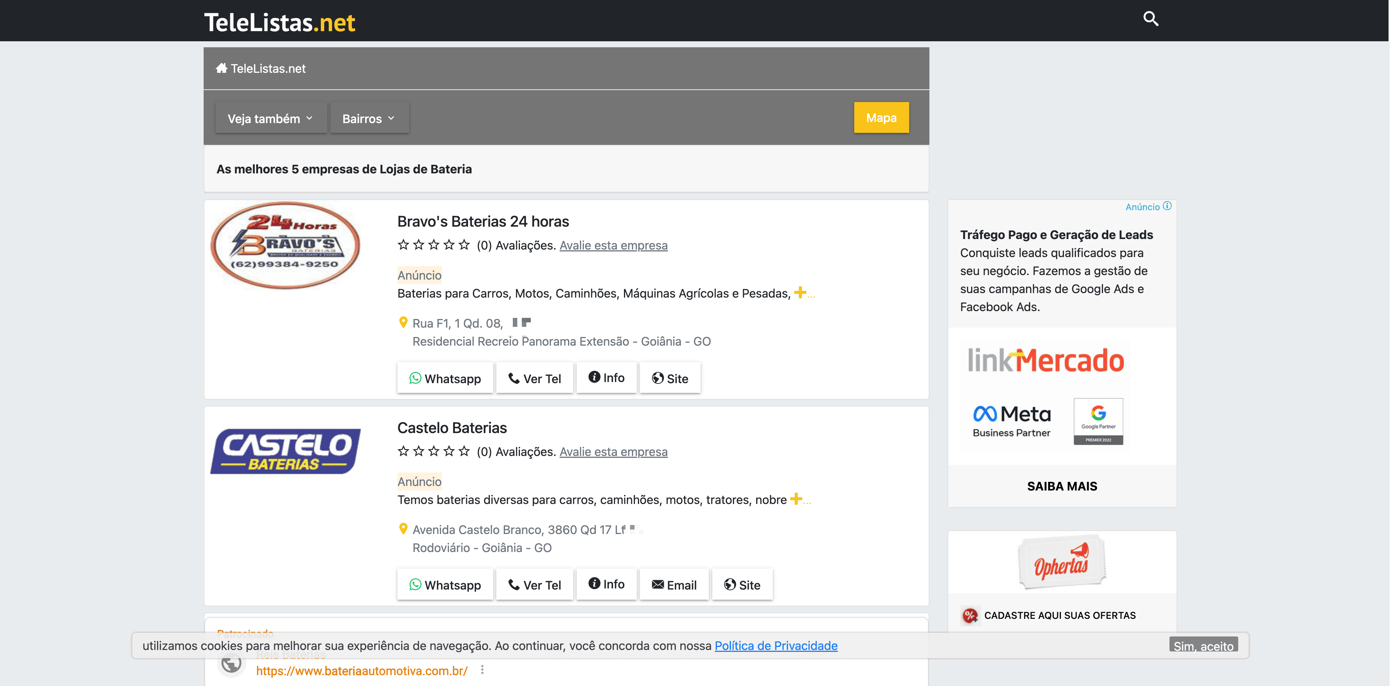The width and height of the screenshot is (1390, 686).
Task: Click the search magnifier icon in header
Action: pos(1150,19)
